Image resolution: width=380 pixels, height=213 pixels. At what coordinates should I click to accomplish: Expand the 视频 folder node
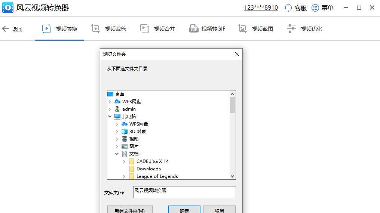point(117,139)
